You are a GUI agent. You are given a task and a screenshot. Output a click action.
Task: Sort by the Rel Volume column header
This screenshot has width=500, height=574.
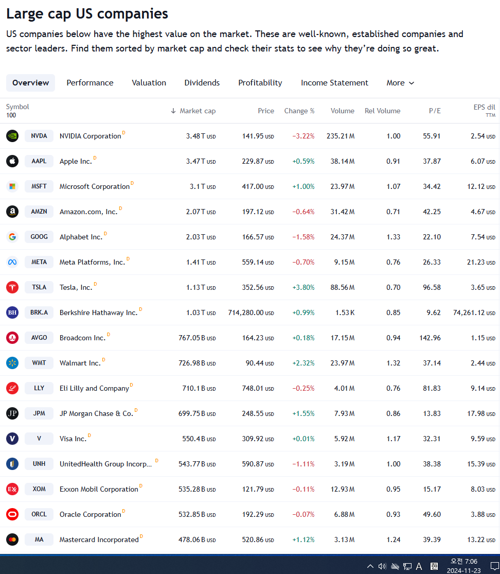(x=383, y=111)
